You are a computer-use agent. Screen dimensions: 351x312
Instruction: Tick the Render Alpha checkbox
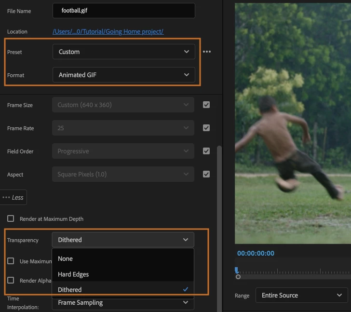tap(11, 280)
